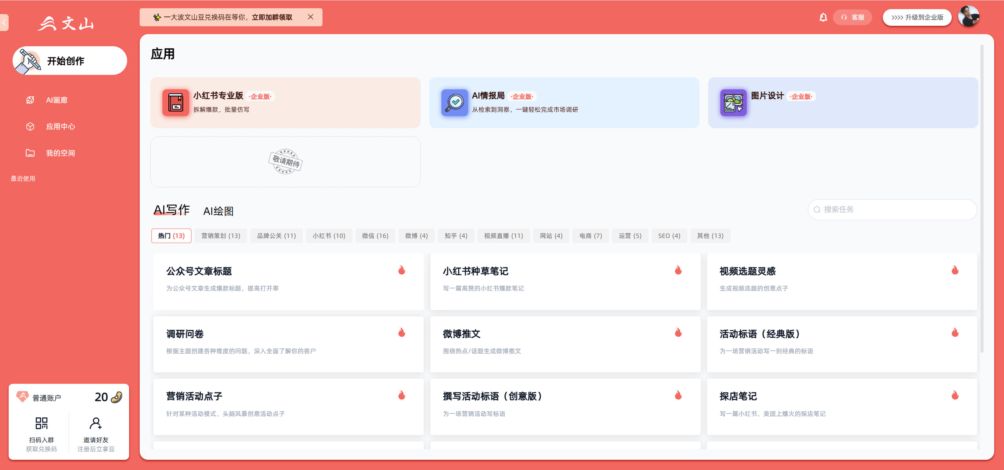Viewport: 1004px width, 470px height.
Task: Open the 小红书专业版 app card
Action: tap(285, 102)
